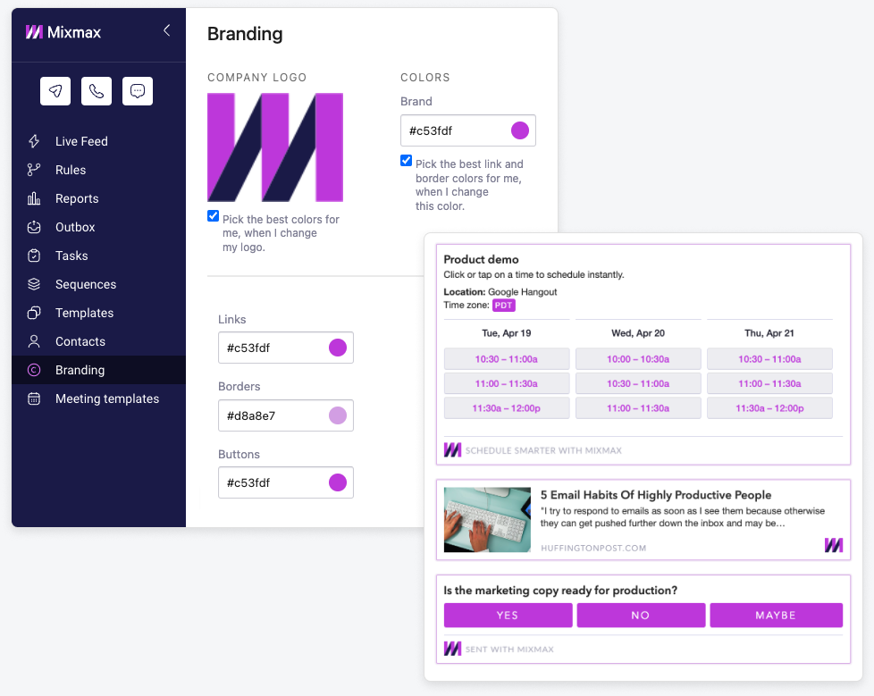Viewport: 874px width, 696px height.
Task: Click the Rules branch icon
Action: (x=34, y=170)
